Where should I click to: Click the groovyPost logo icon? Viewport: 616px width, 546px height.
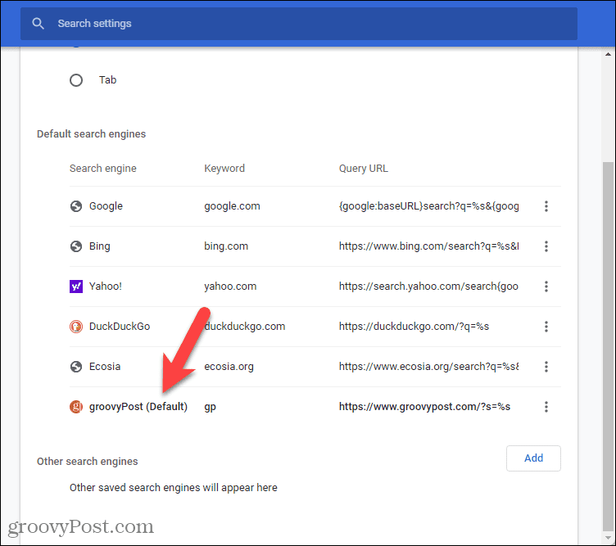tap(76, 406)
